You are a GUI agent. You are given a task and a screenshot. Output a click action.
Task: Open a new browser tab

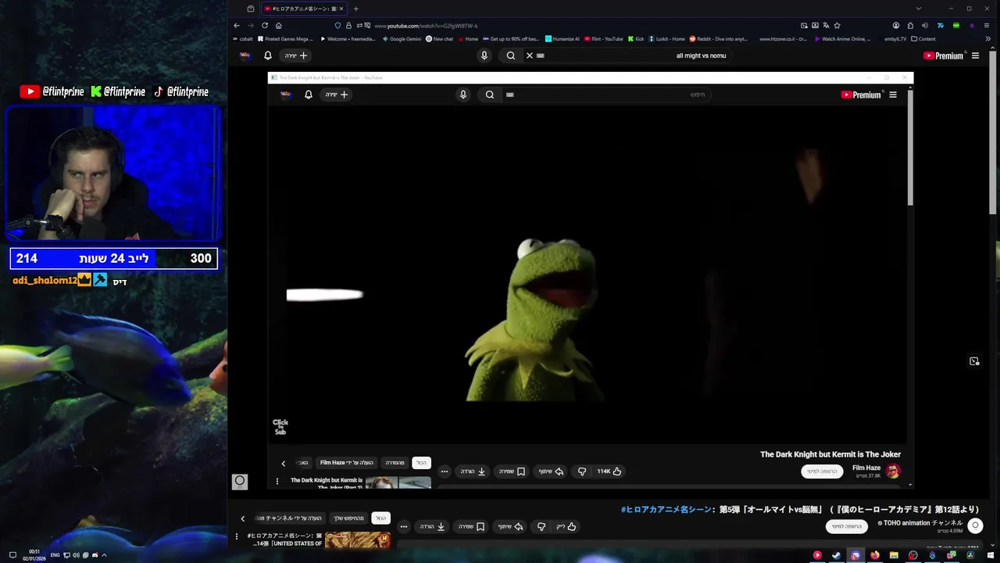pyautogui.click(x=356, y=9)
